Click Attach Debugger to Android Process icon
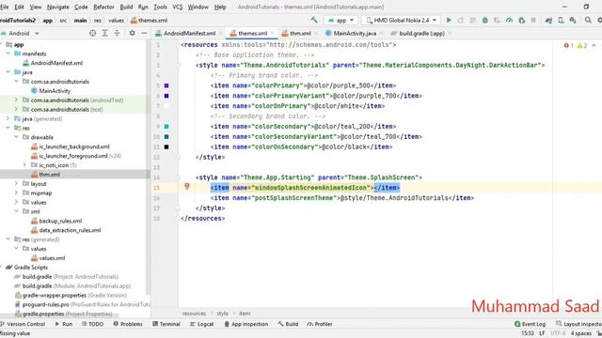The width and height of the screenshot is (602, 338). pyautogui.click(x=521, y=20)
